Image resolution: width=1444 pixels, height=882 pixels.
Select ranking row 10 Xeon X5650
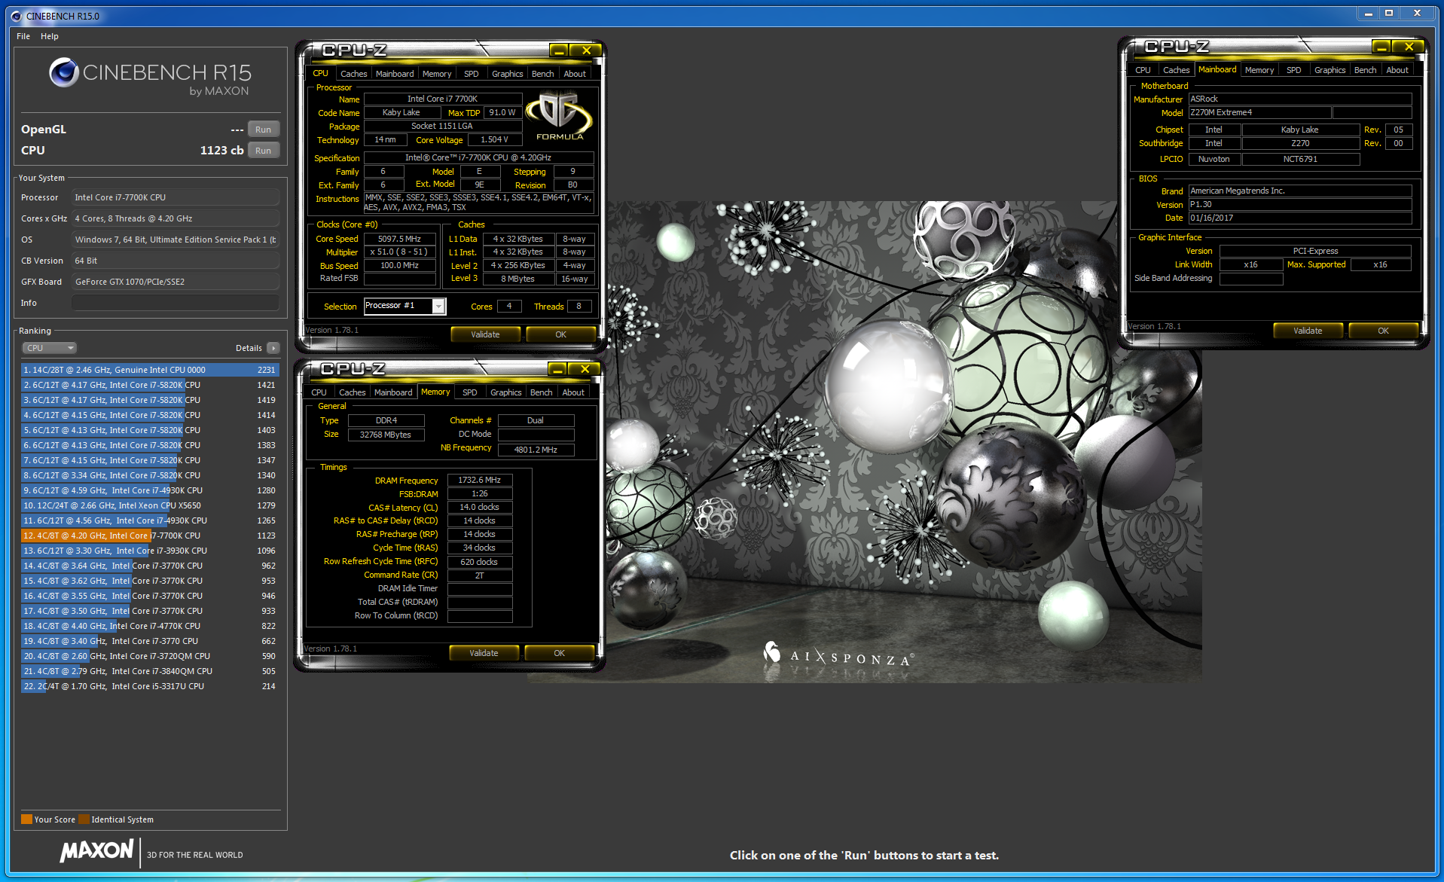click(x=150, y=505)
